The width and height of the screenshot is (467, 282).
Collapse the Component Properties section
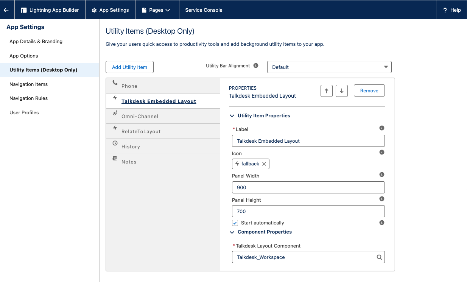pos(232,232)
